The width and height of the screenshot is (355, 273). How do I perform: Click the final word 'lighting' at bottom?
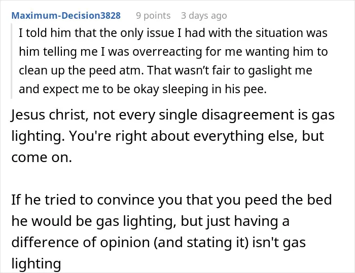coord(36,264)
